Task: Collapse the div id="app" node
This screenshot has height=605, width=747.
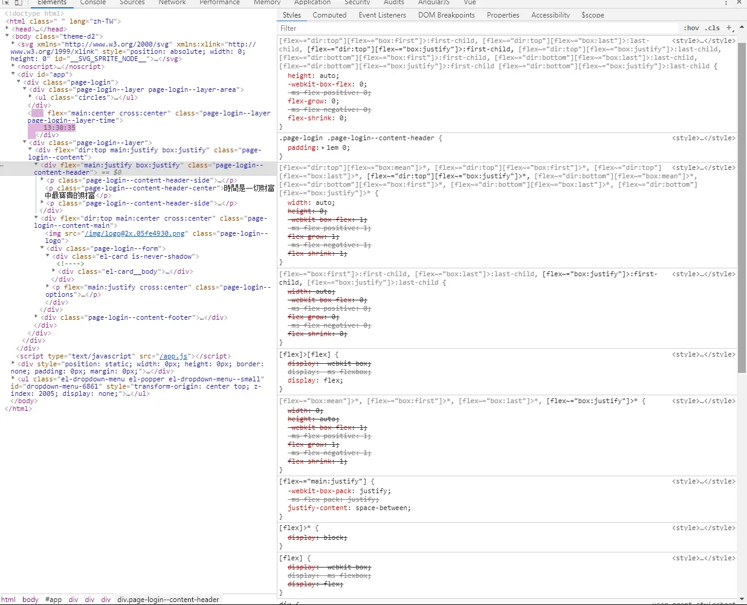Action: point(14,74)
